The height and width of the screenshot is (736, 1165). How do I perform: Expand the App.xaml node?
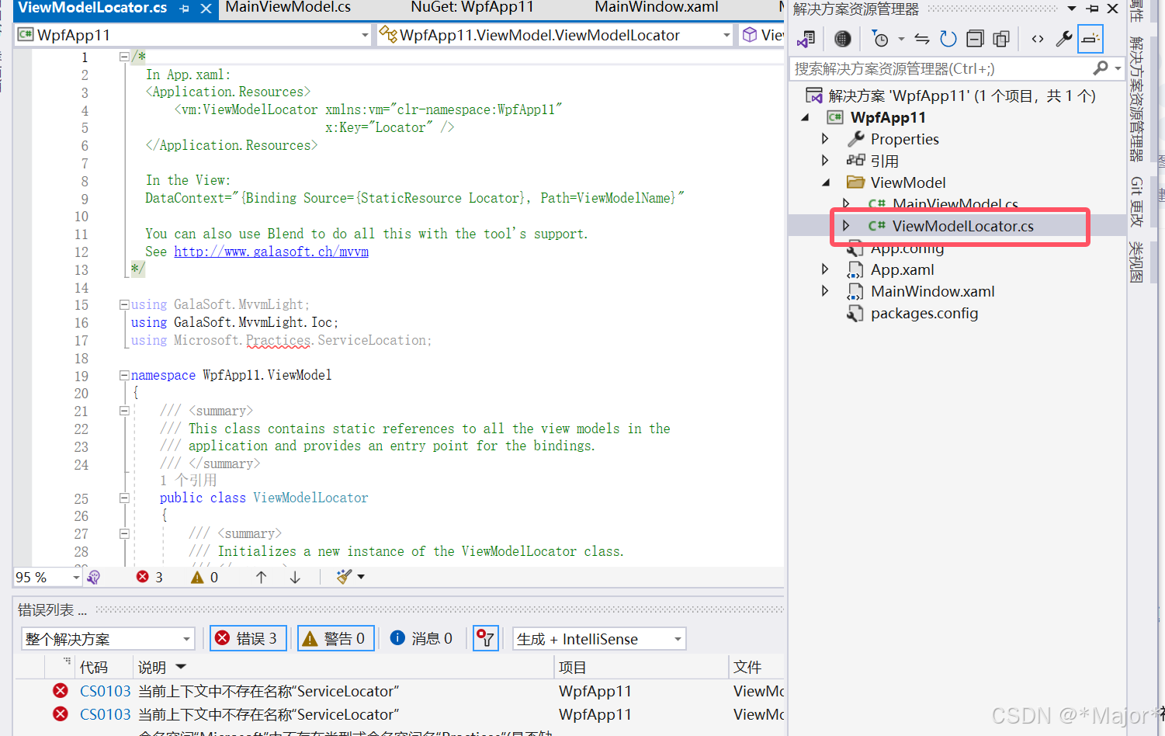(825, 269)
